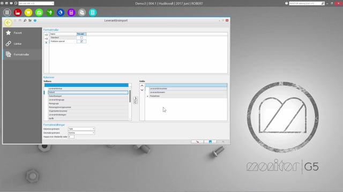Click the highlighted column header next to Namn
Viewport: 343px width, 192px height.
tap(81, 34)
